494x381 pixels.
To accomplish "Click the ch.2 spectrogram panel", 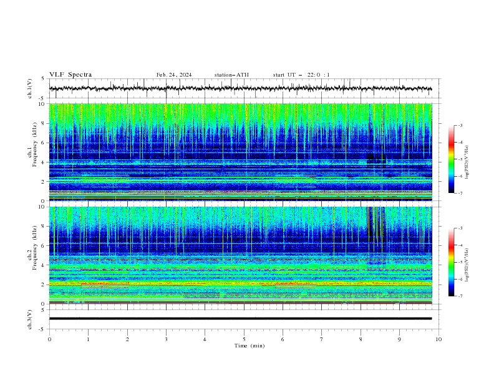I will click(x=241, y=255).
